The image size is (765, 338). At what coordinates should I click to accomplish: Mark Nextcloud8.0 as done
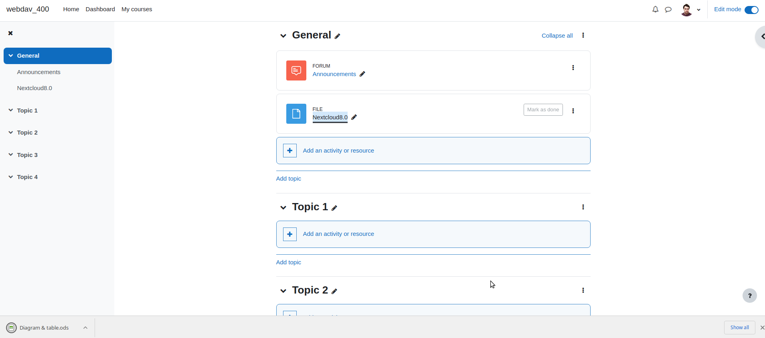543,110
